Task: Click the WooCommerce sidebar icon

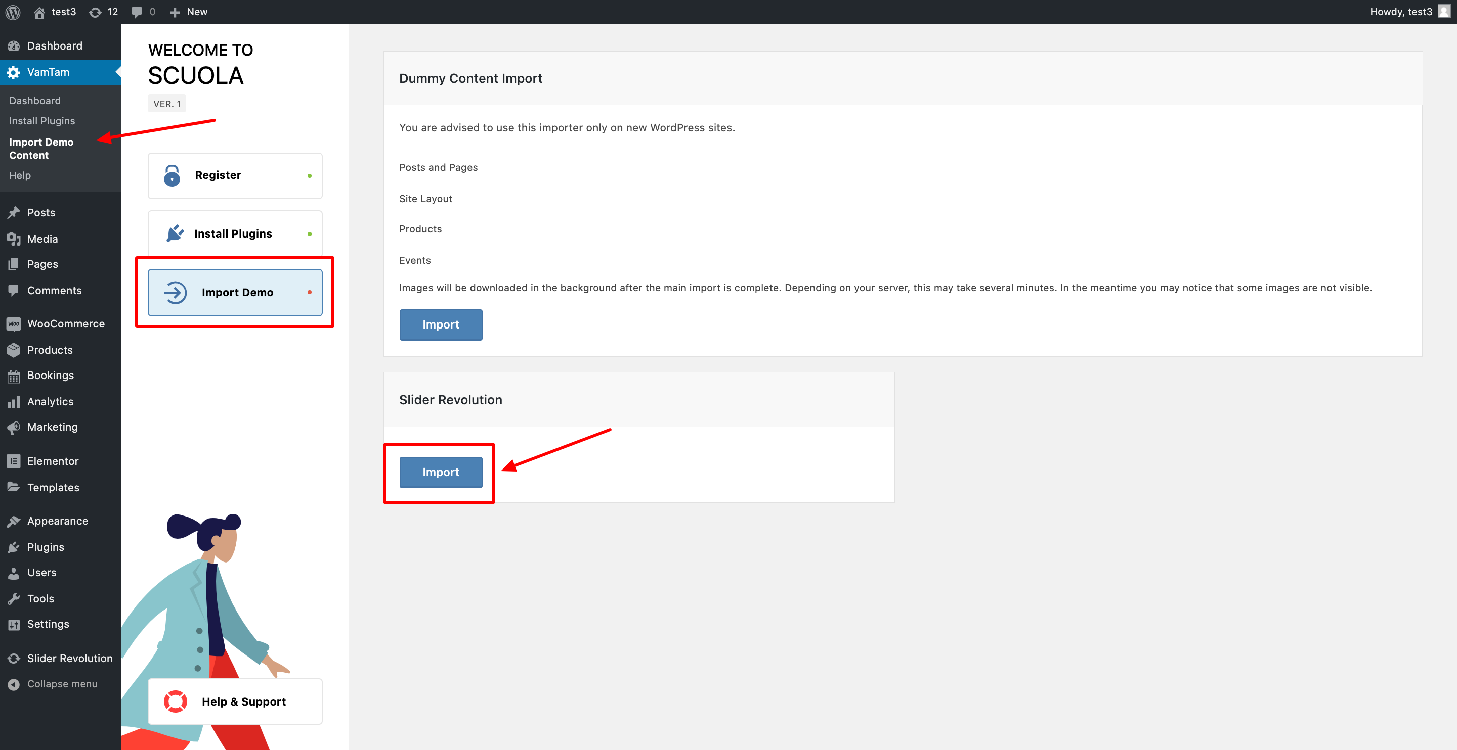Action: 14,324
